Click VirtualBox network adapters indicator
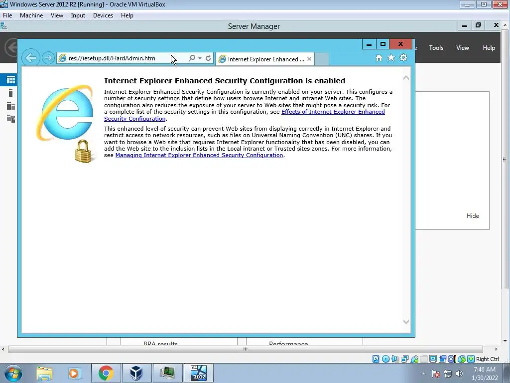The height and width of the screenshot is (383, 510). (x=404, y=359)
